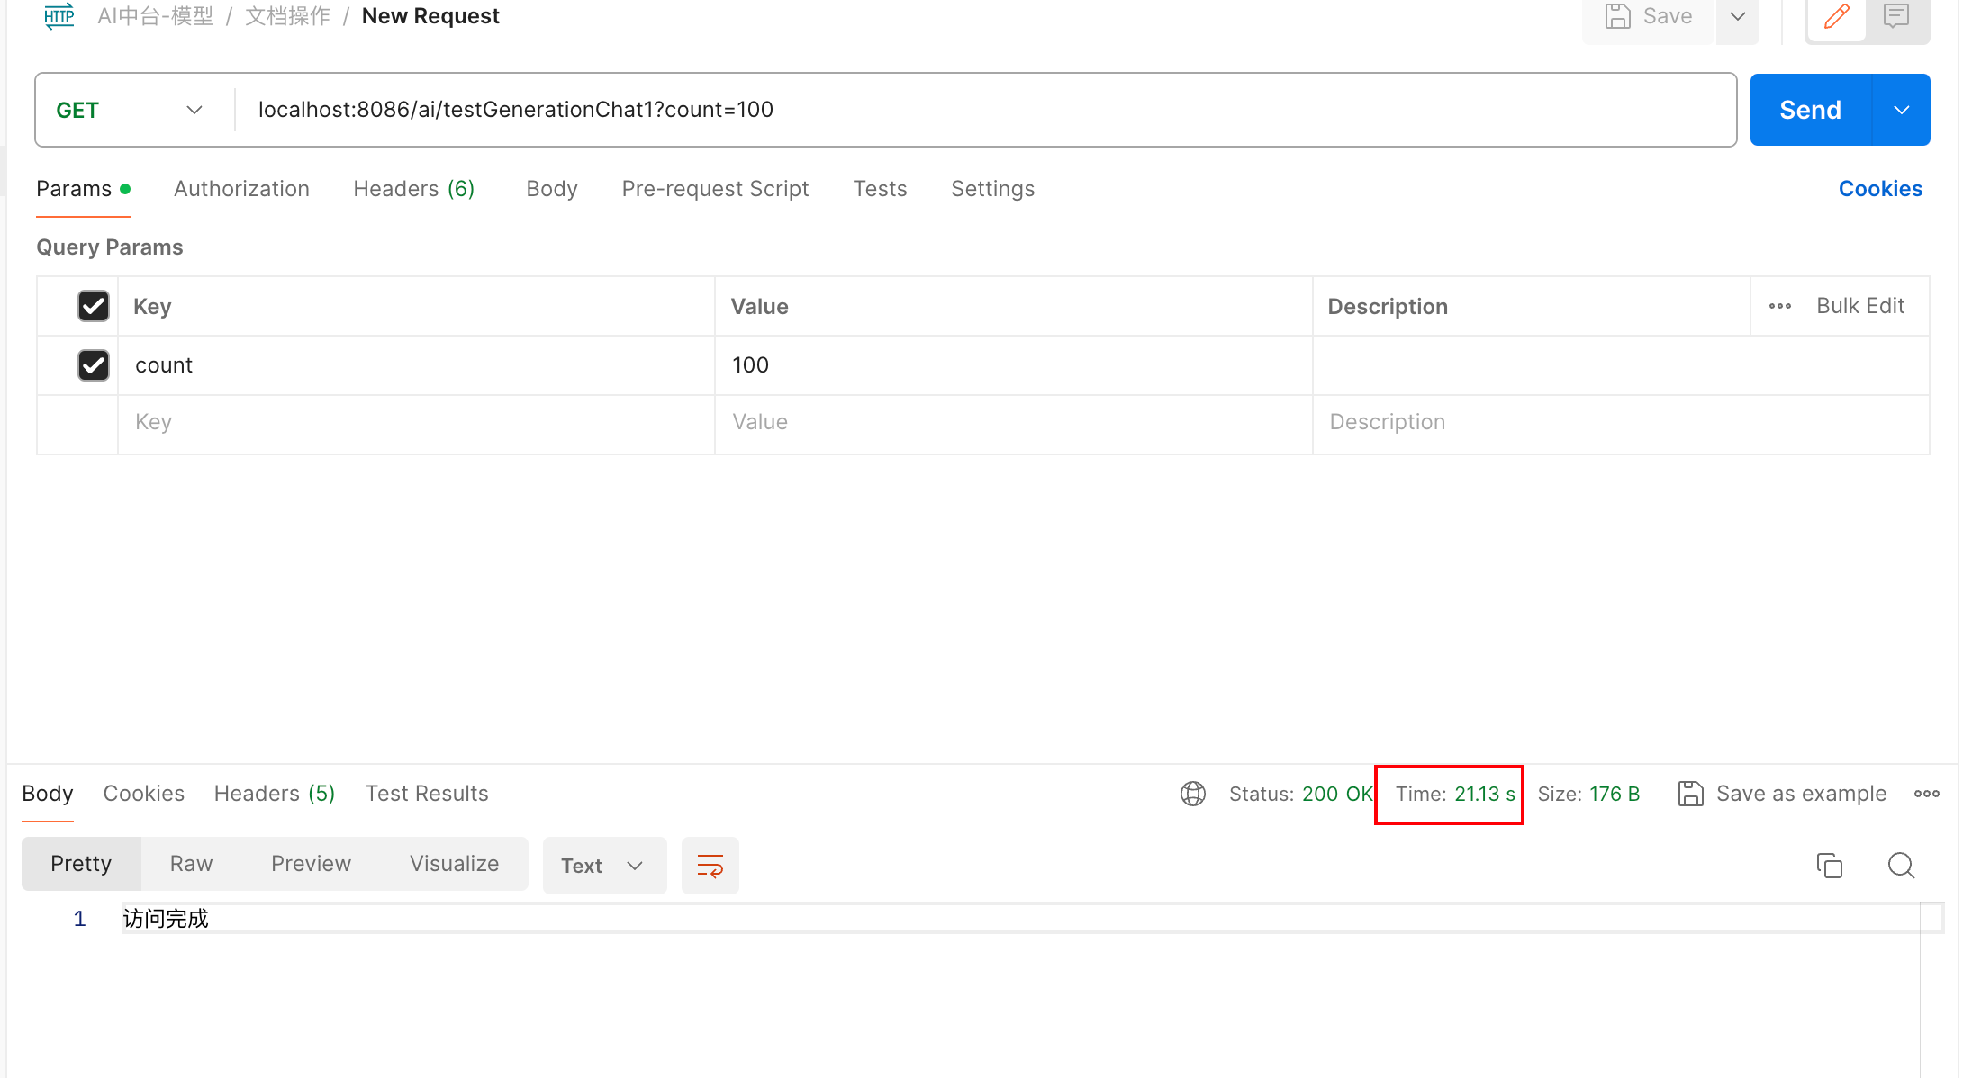Expand the Save options chevron

(x=1737, y=16)
